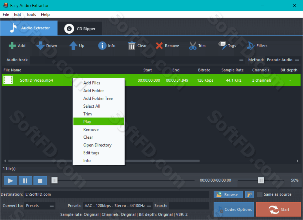The height and width of the screenshot is (220, 303).
Task: Click the Bitrate column header
Action: tap(204, 70)
